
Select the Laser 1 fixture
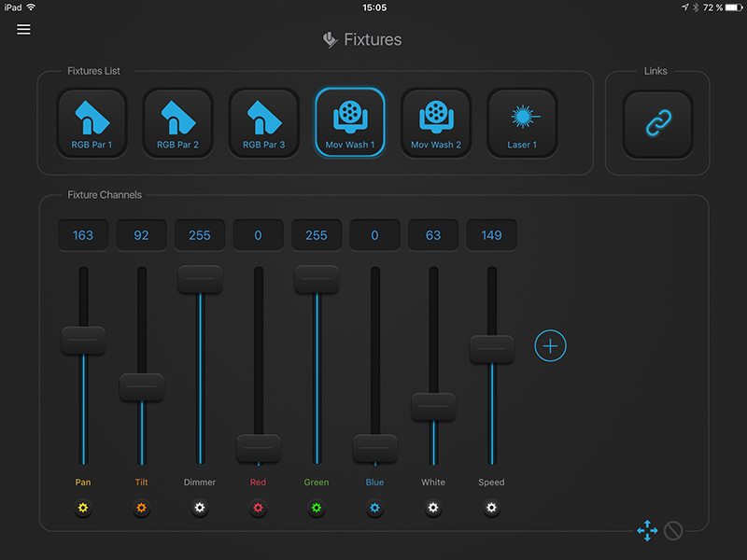(522, 123)
